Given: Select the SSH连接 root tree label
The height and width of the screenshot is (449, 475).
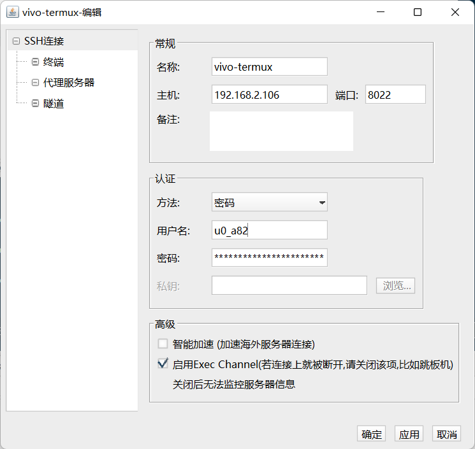Looking at the screenshot, I should tap(44, 41).
